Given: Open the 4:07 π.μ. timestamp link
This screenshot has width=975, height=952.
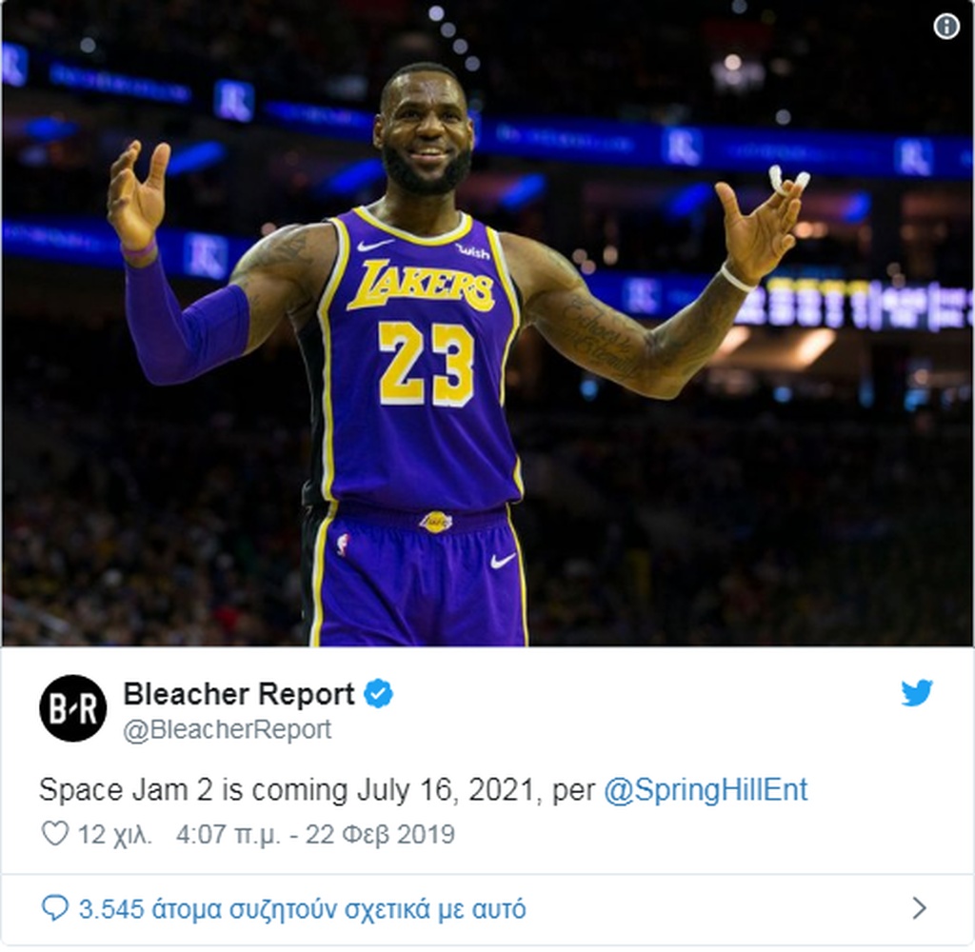Looking at the screenshot, I should tap(228, 834).
